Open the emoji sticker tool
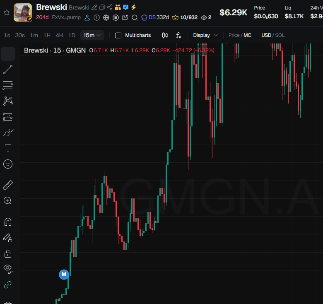Viewport: 323px width, 304px height. pos(8,164)
